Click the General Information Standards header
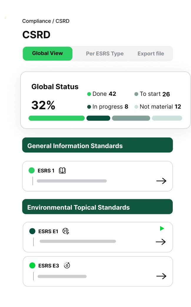Viewport: 191px width, 307px height. click(x=97, y=145)
